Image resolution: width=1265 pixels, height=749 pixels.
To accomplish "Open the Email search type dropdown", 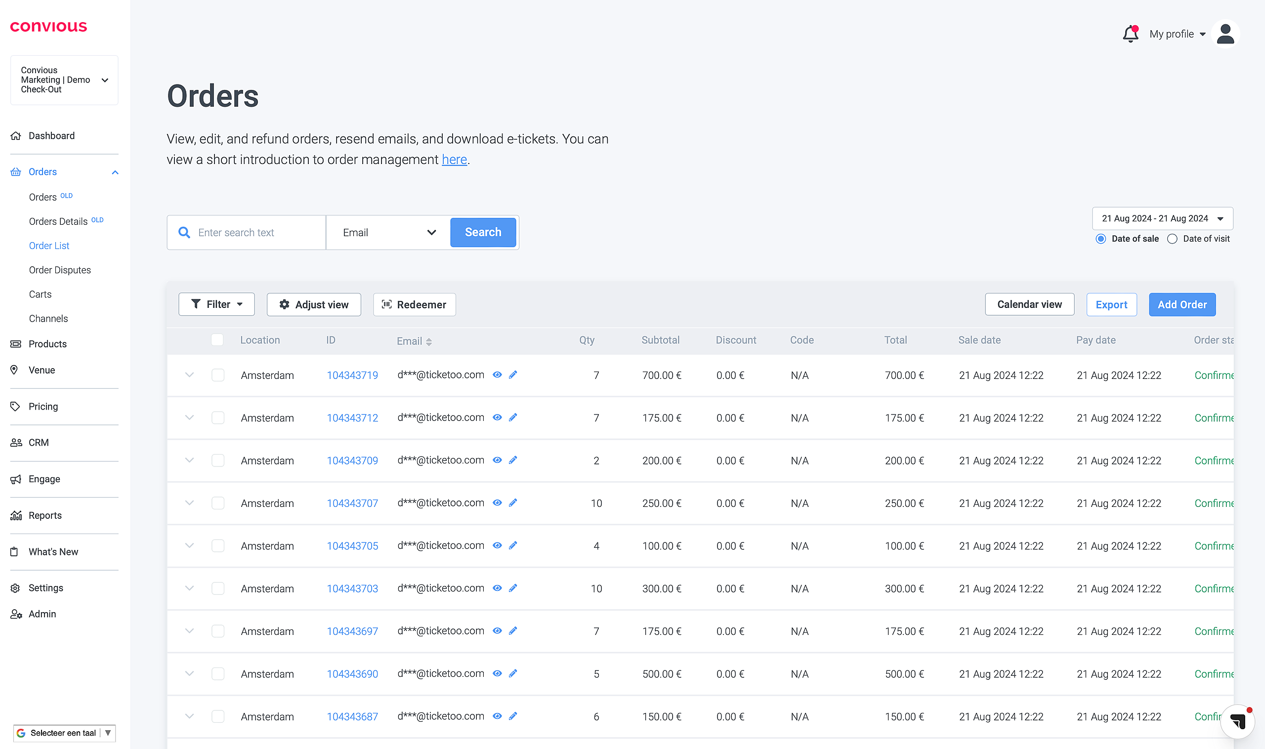I will click(389, 232).
